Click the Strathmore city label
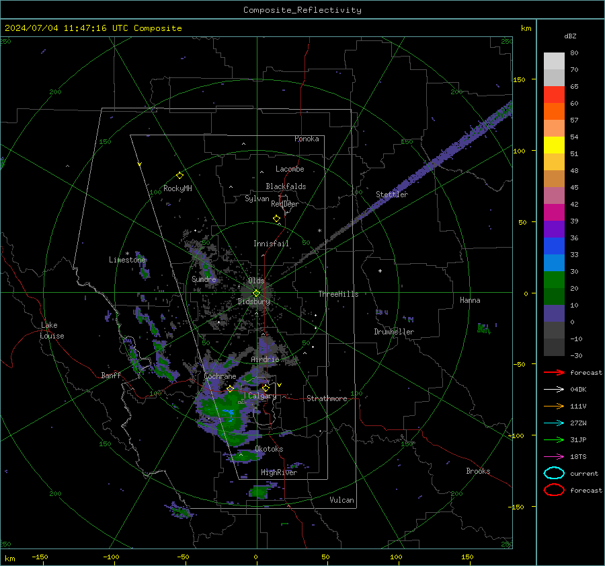The image size is (605, 566). point(327,398)
